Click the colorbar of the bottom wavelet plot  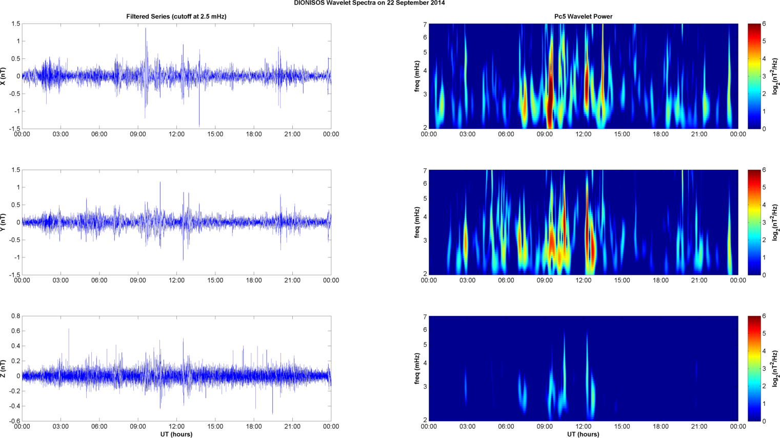point(754,368)
